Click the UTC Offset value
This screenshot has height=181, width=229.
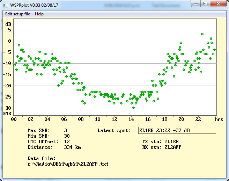pyautogui.click(x=67, y=142)
